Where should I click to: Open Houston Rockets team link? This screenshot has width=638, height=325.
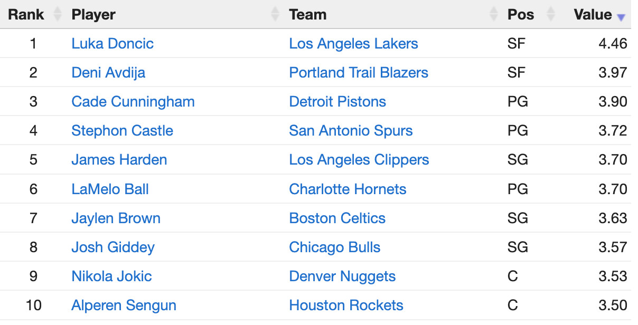coord(346,305)
